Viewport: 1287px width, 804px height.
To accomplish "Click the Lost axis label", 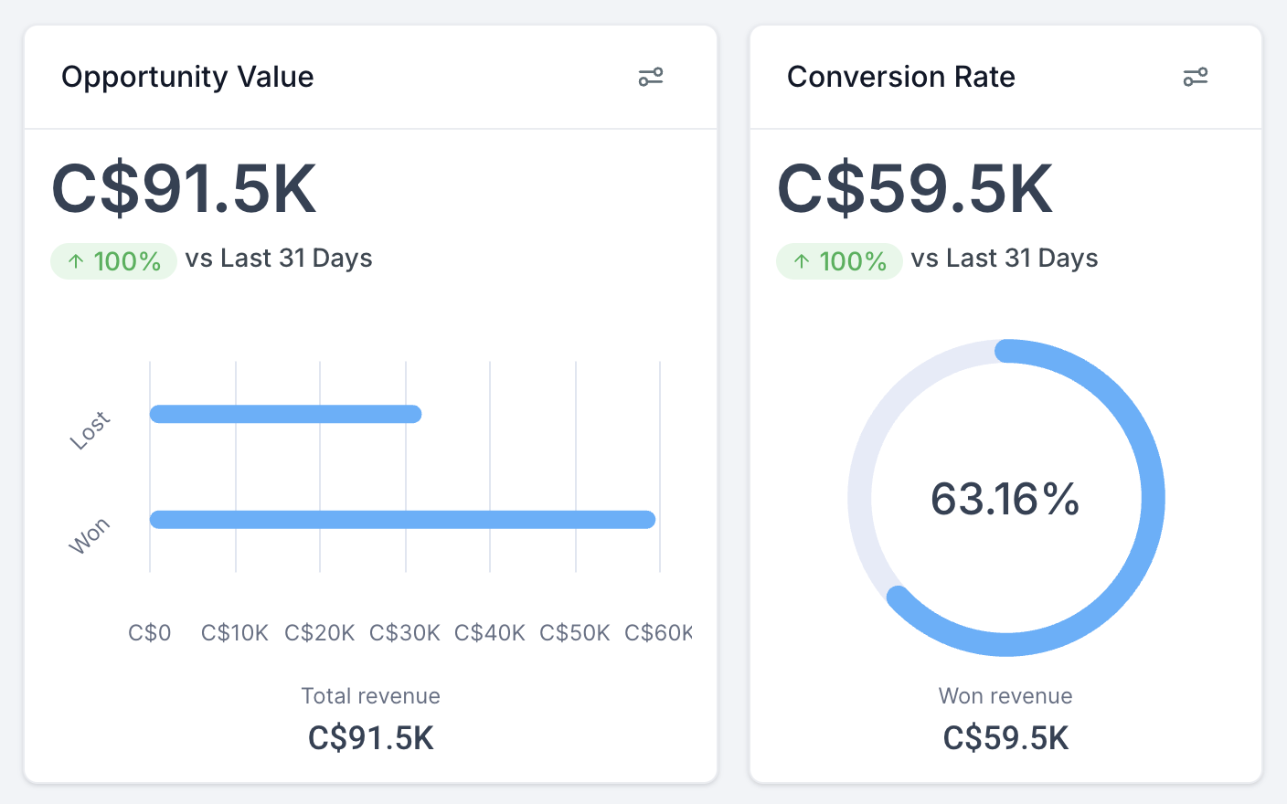I will (x=90, y=429).
